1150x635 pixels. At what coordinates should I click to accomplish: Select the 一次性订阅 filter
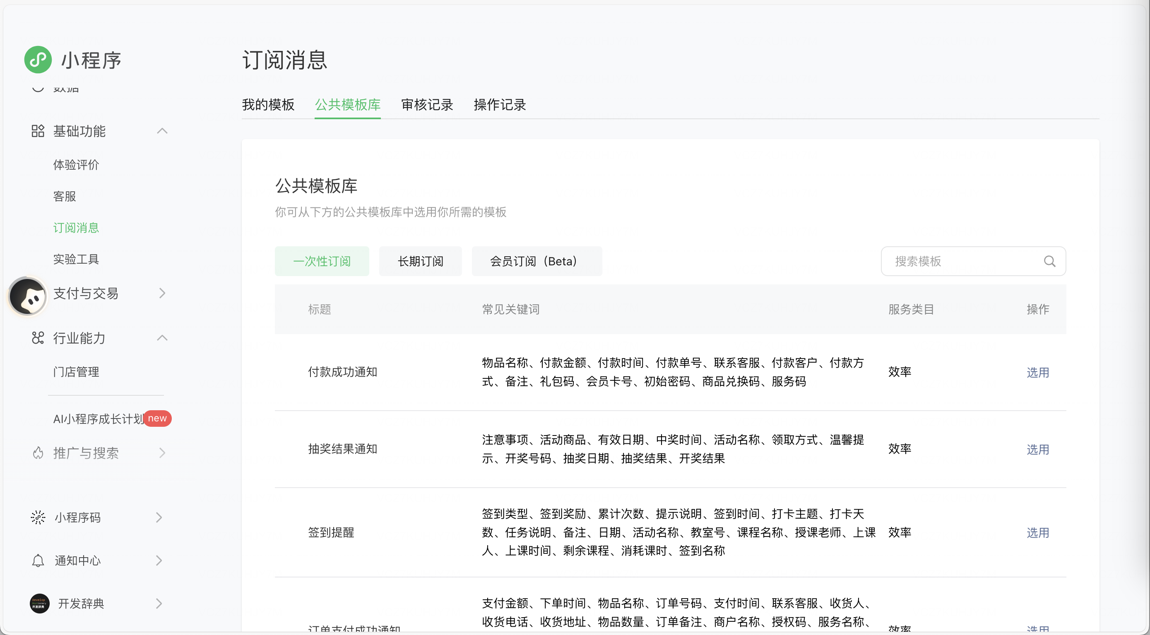click(321, 261)
